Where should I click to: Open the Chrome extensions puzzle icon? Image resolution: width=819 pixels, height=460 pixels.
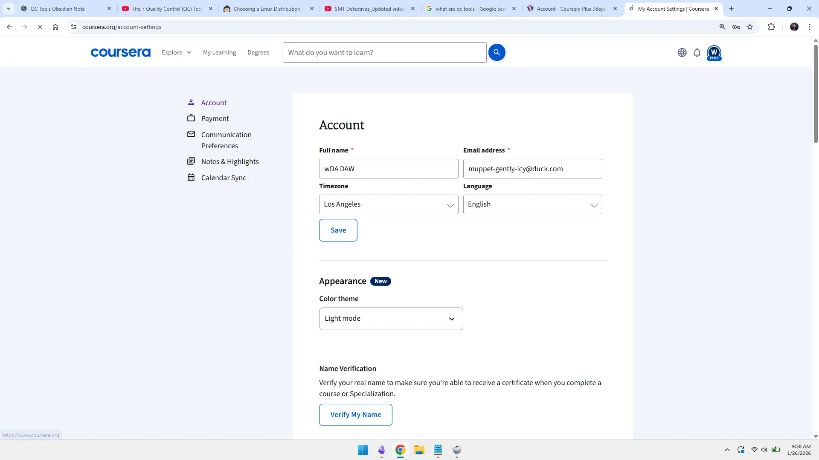(771, 27)
